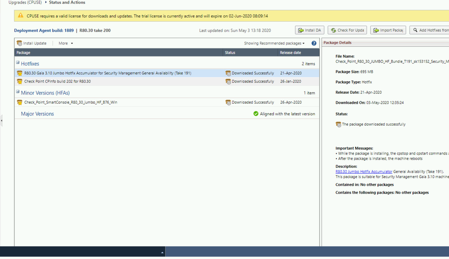Select the Major Versions section heading
The image size is (449, 259).
click(37, 114)
